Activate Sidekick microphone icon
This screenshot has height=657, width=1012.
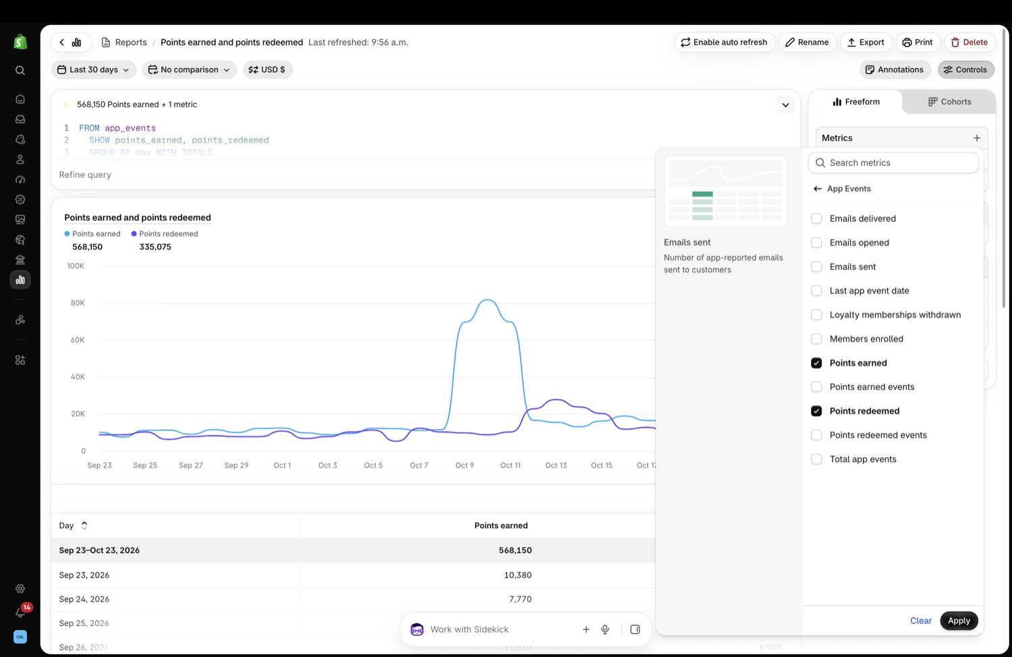coord(605,629)
